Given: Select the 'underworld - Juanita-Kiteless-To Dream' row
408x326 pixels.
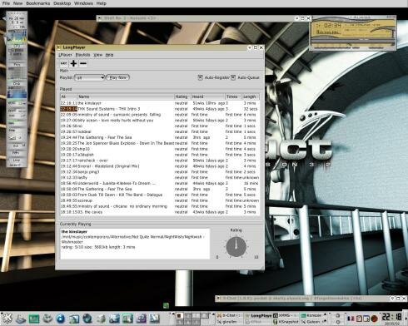Looking at the screenshot, I should (160, 183).
